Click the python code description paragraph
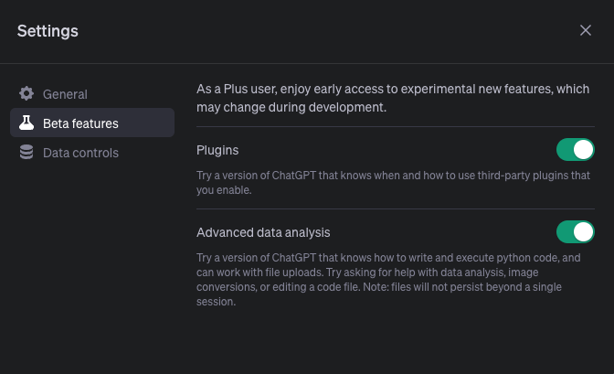The width and height of the screenshot is (614, 374). (388, 280)
